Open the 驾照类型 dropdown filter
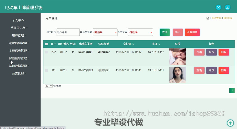Viewport: 237px width, 129px height. (140, 32)
